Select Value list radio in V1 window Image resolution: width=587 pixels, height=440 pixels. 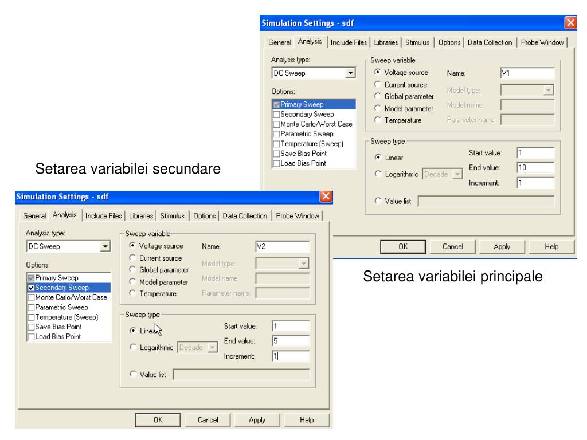coord(378,201)
